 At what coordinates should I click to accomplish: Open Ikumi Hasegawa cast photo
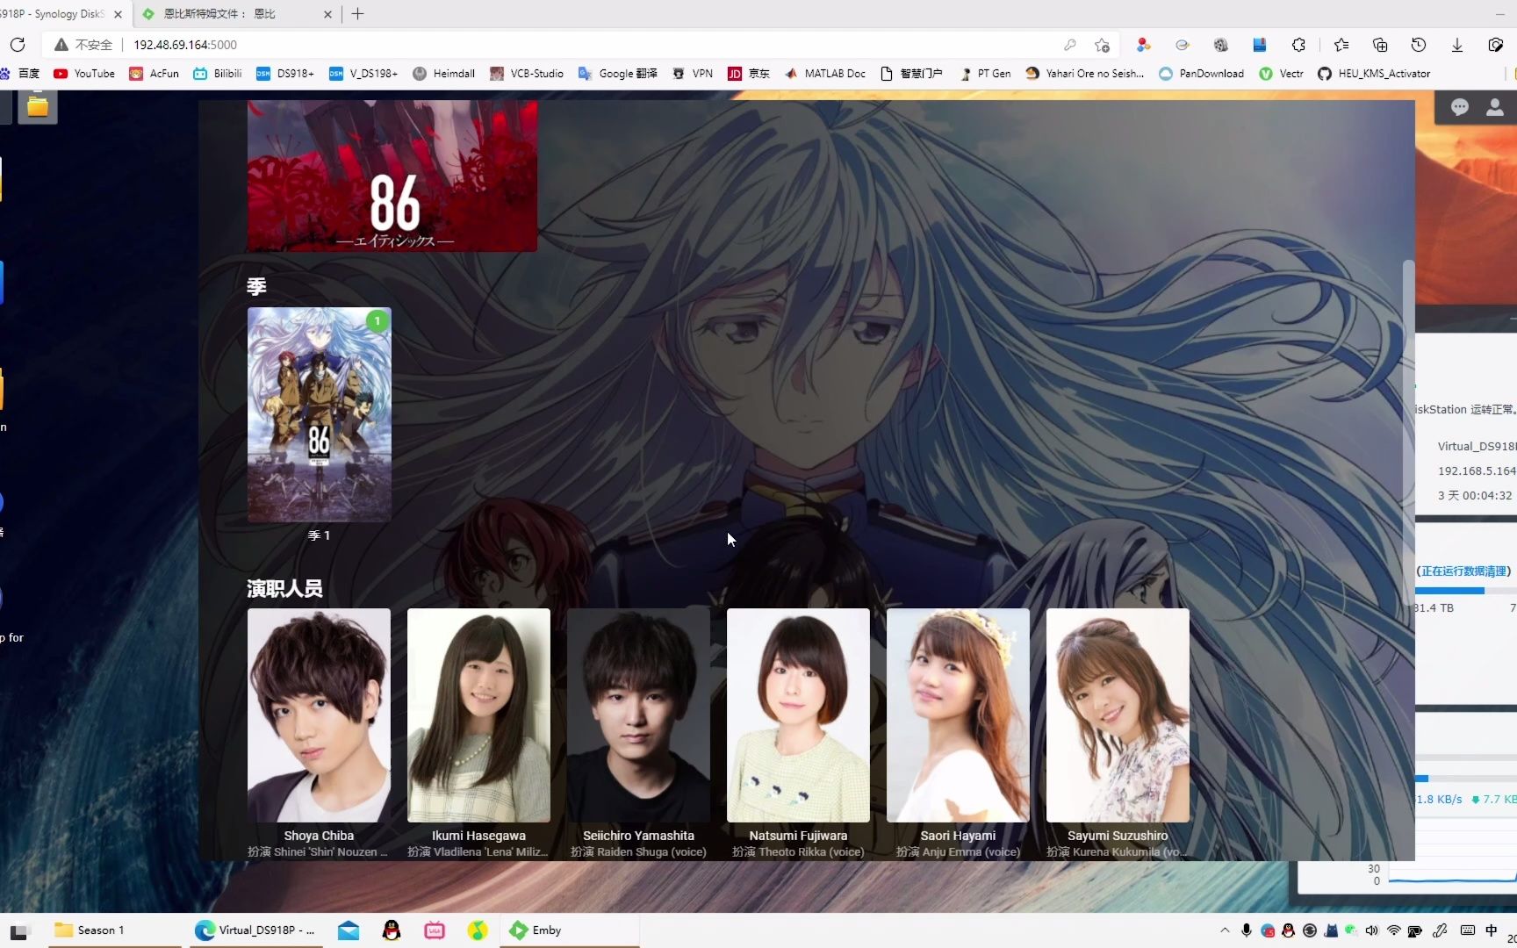(478, 715)
